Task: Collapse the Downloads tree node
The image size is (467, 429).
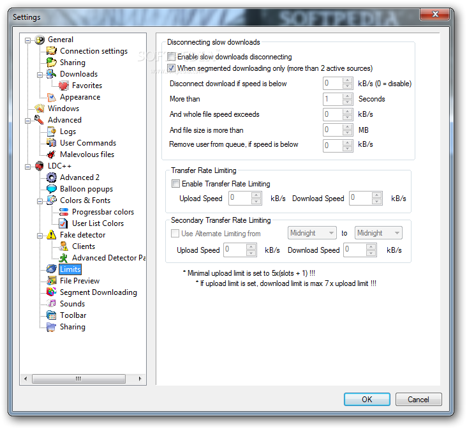Action: [40, 75]
